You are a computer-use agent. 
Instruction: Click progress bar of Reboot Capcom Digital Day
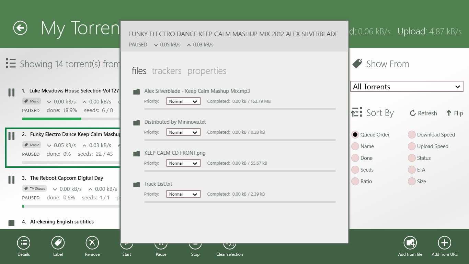click(71, 206)
